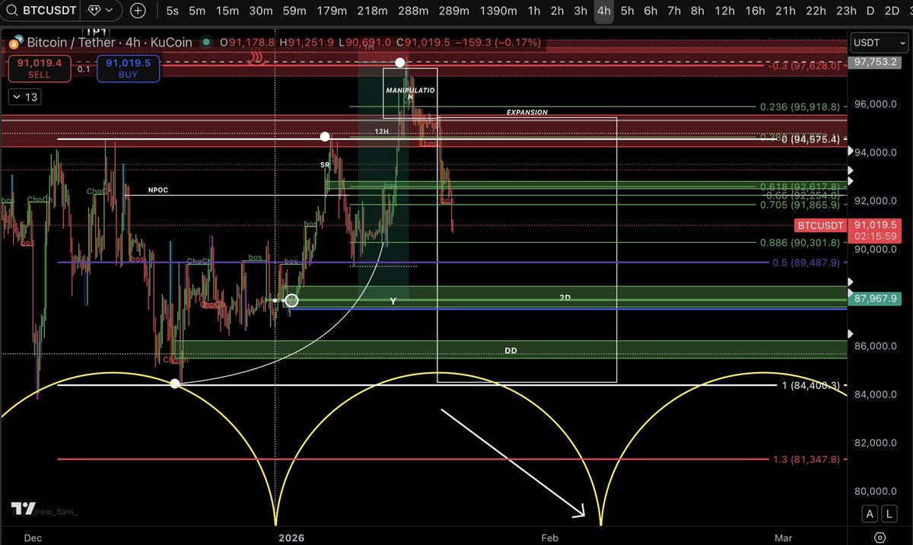Switch to the 2D timeframe

(892, 11)
